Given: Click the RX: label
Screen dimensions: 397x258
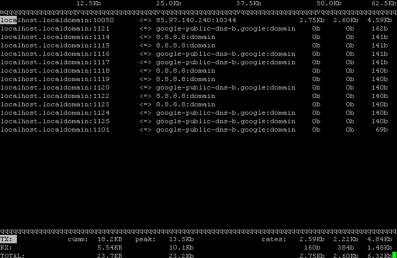Looking at the screenshot, I should tap(6, 247).
